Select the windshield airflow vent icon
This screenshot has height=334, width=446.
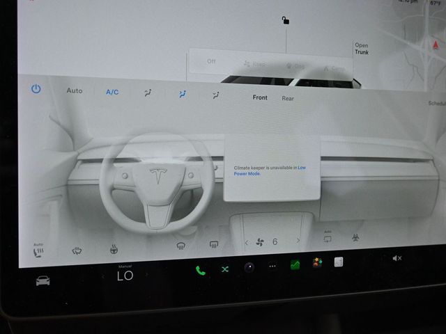(148, 93)
